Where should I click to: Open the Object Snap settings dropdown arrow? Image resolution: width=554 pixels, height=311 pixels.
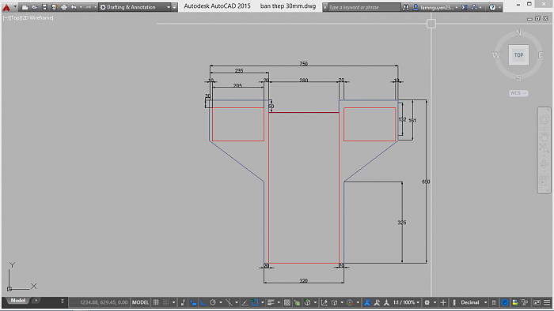(262, 302)
